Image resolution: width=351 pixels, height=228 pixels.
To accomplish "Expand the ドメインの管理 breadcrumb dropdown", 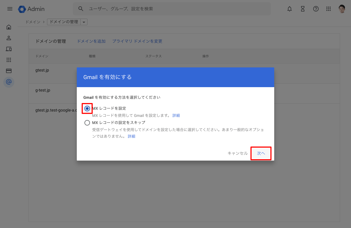I will 84,22.
